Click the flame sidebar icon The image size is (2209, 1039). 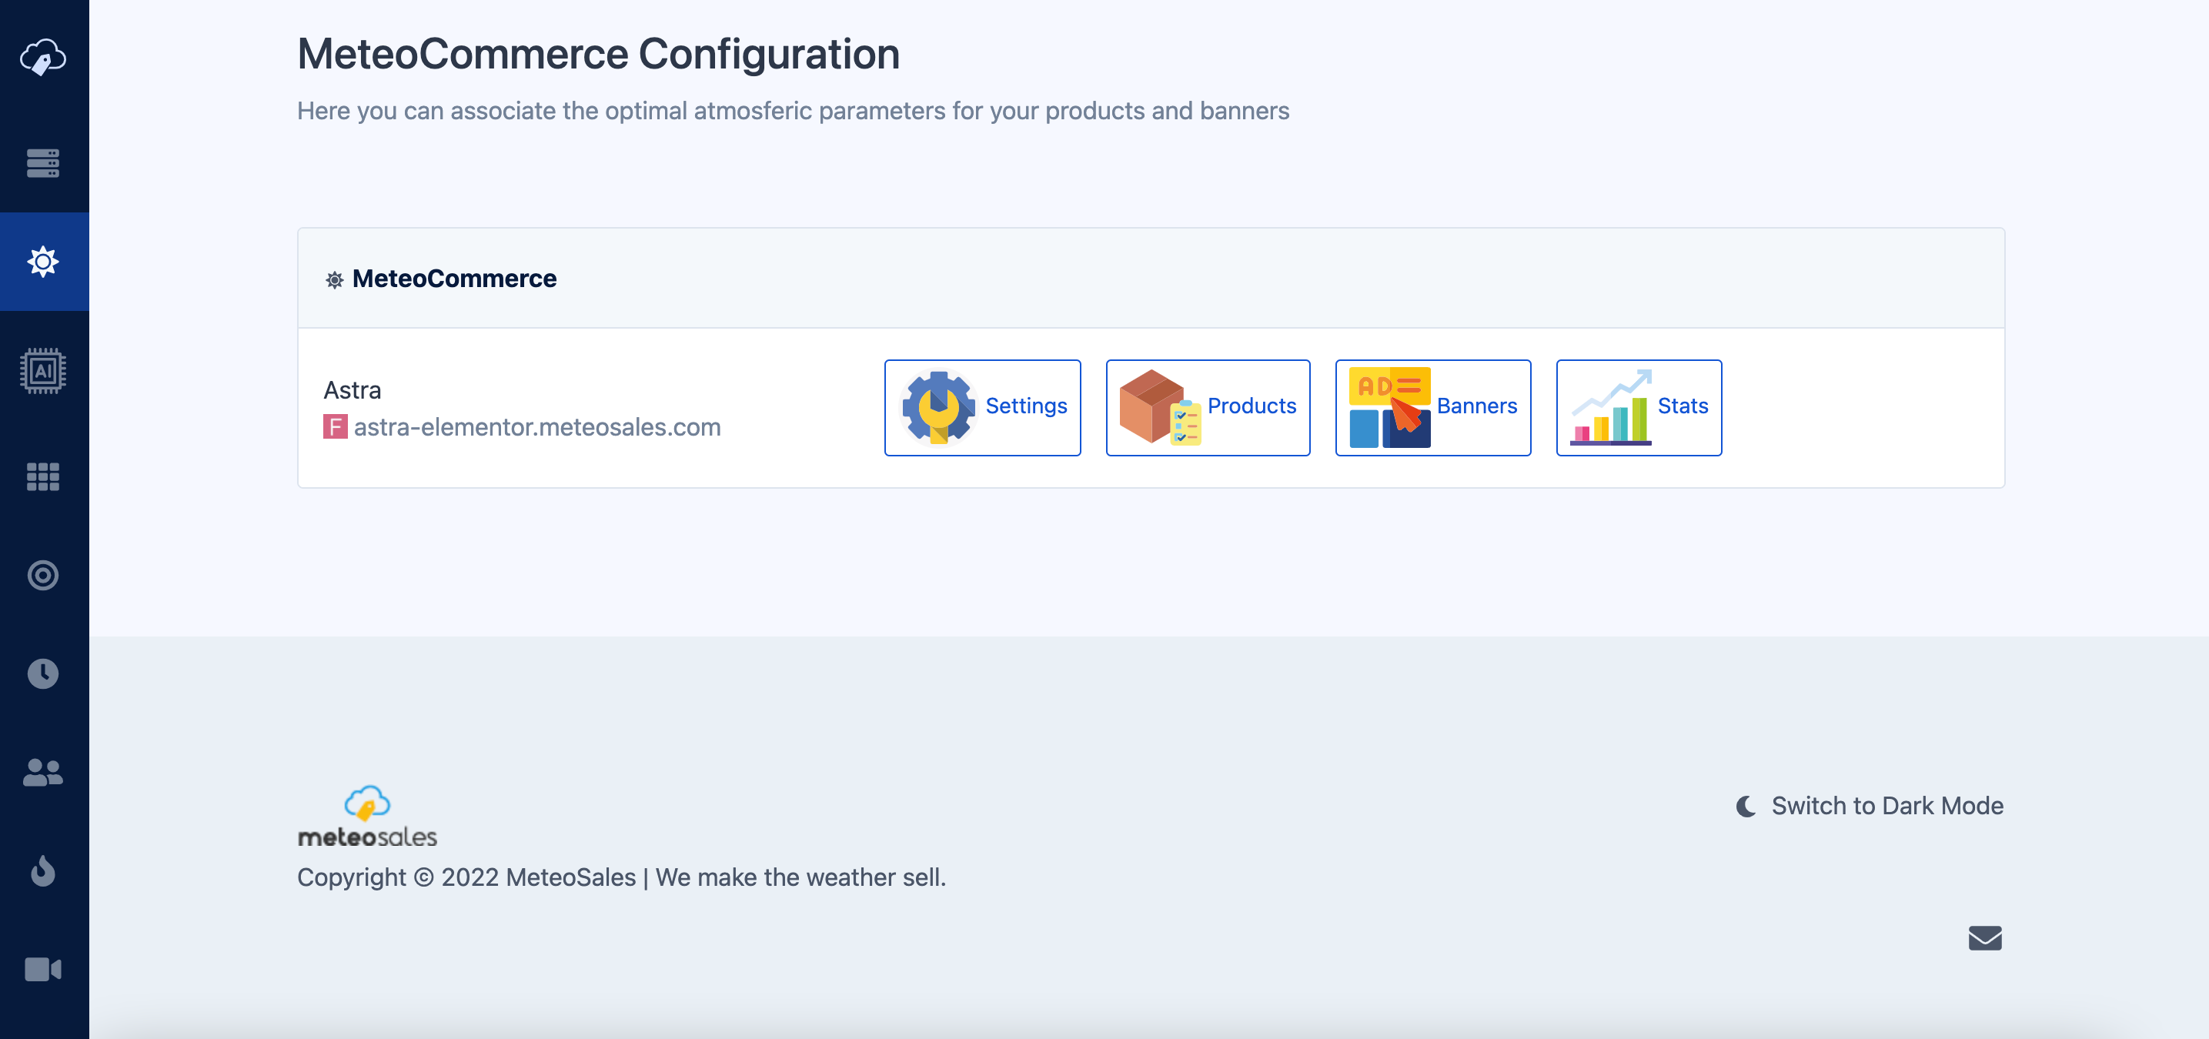click(43, 871)
